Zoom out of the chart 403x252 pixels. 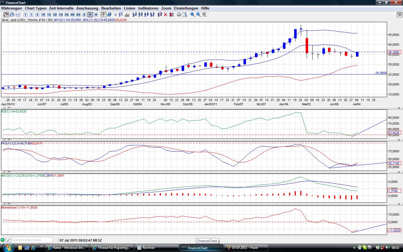[198, 15]
